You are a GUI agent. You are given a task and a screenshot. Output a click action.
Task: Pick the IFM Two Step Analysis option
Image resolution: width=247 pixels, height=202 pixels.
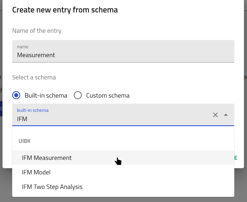[x=52, y=187]
